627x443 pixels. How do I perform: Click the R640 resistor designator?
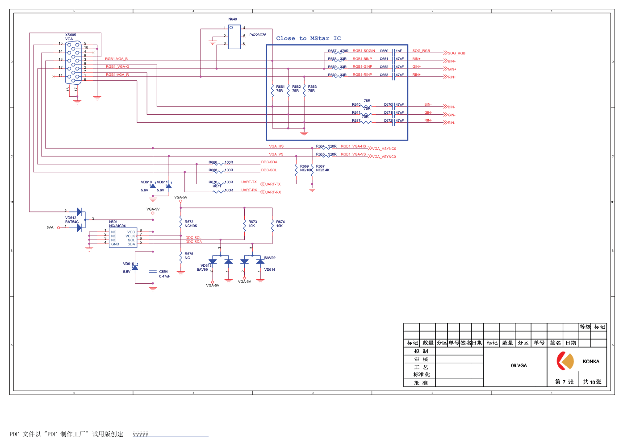point(356,104)
